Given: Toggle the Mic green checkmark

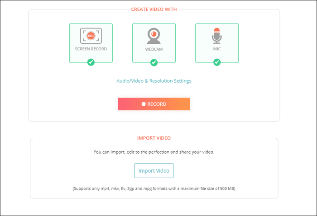Looking at the screenshot, I should [x=217, y=62].
